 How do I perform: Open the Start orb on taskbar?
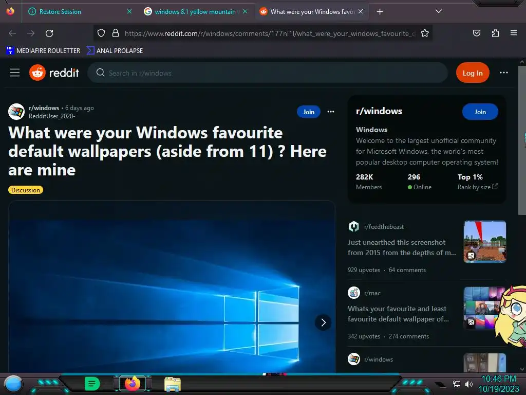[13, 384]
